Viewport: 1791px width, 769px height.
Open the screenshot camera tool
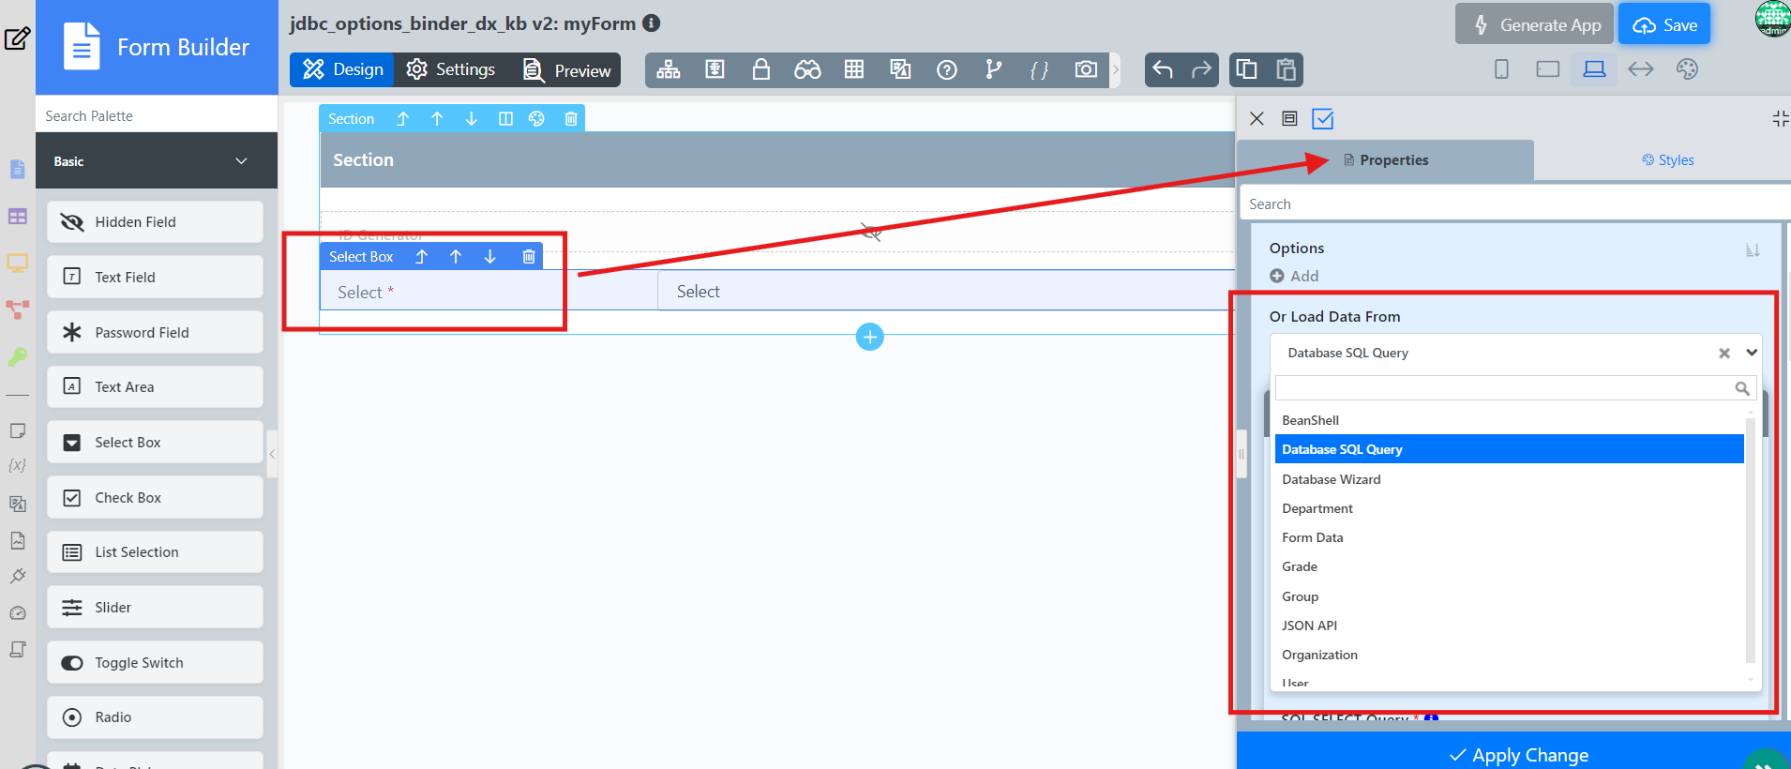(1086, 69)
